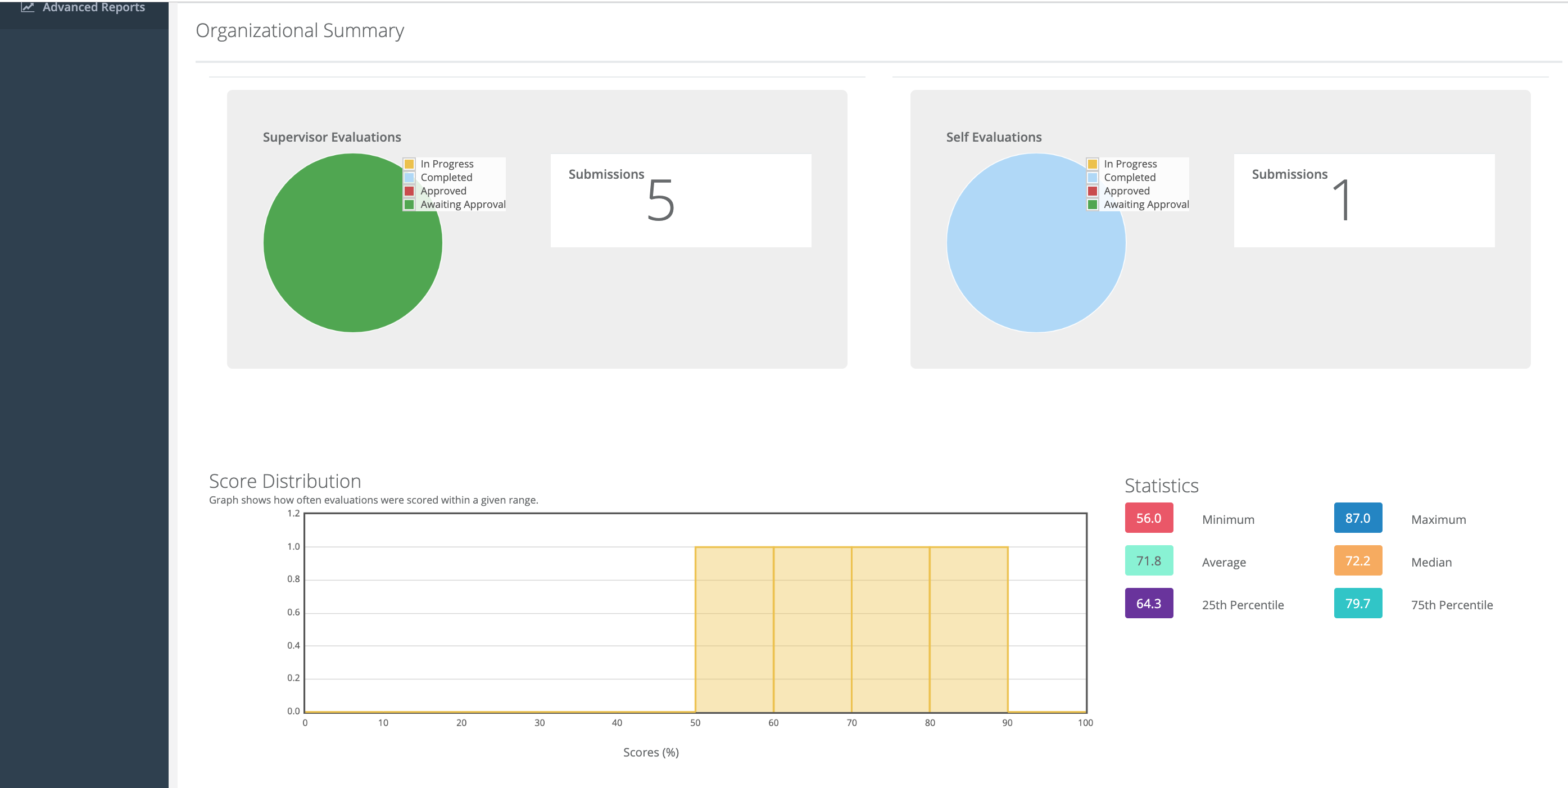1568x788 pixels.
Task: Click the Supervisor Submissions count 5
Action: click(x=660, y=200)
